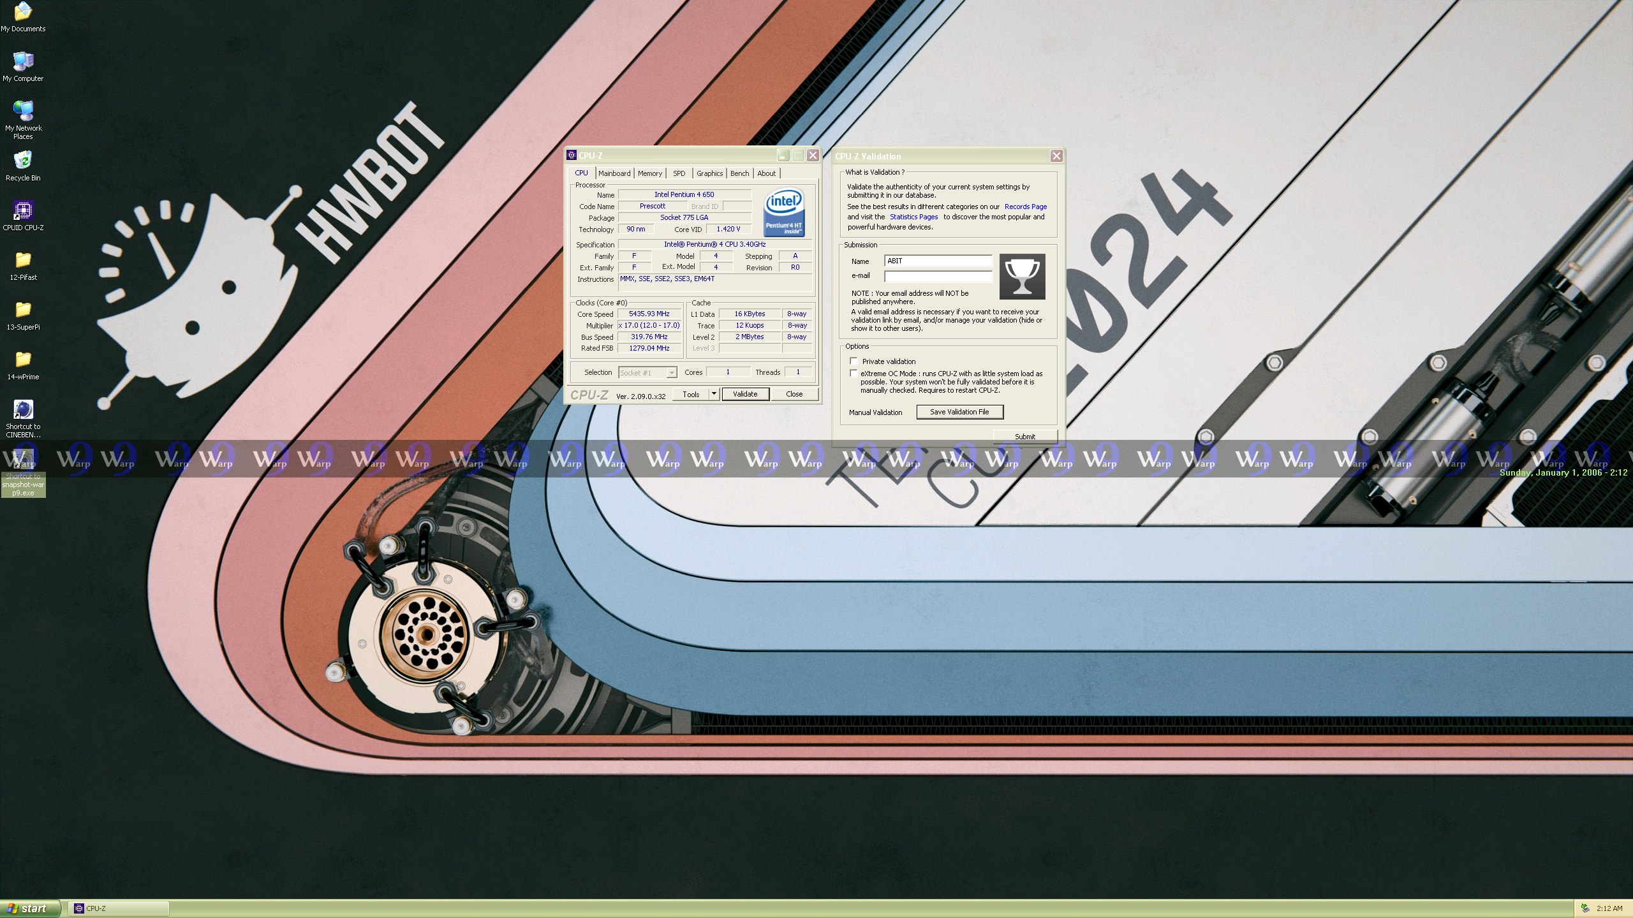
Task: Click processor name Intel Pentium 4 650
Action: pos(684,194)
